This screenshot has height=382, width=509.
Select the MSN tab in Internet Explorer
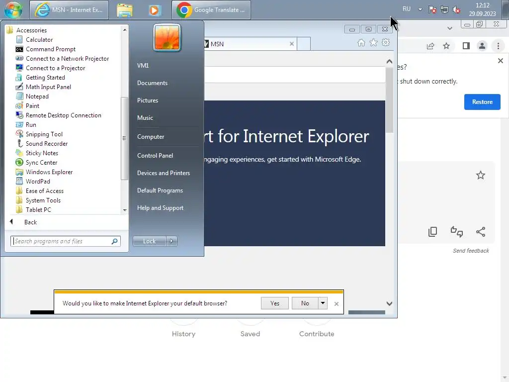click(x=247, y=44)
